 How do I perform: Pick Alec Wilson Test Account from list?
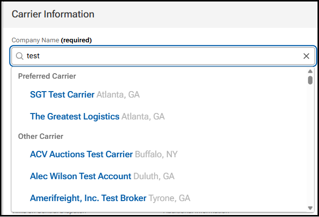pos(80,176)
